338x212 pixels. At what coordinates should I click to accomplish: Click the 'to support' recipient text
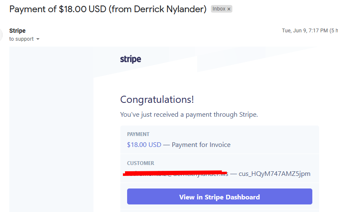pos(21,39)
